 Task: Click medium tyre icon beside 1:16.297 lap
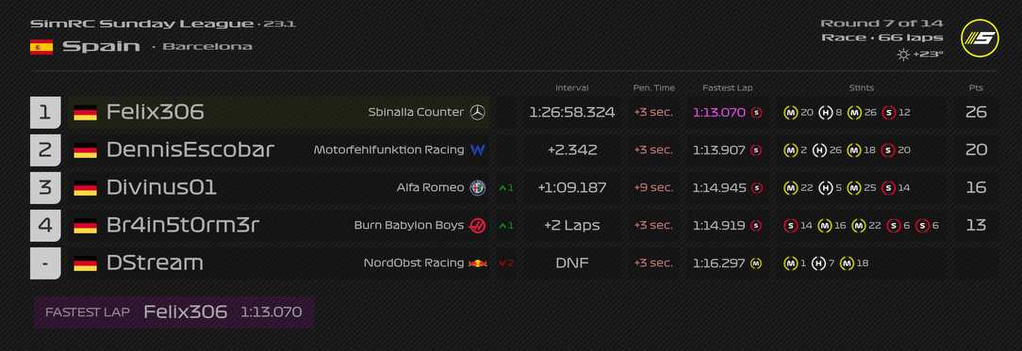coord(756,263)
